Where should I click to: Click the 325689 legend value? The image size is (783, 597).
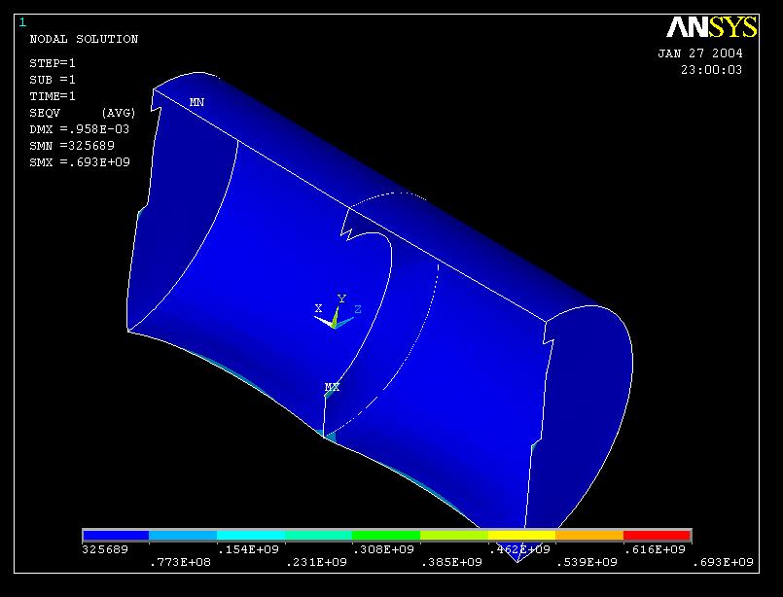(105, 549)
